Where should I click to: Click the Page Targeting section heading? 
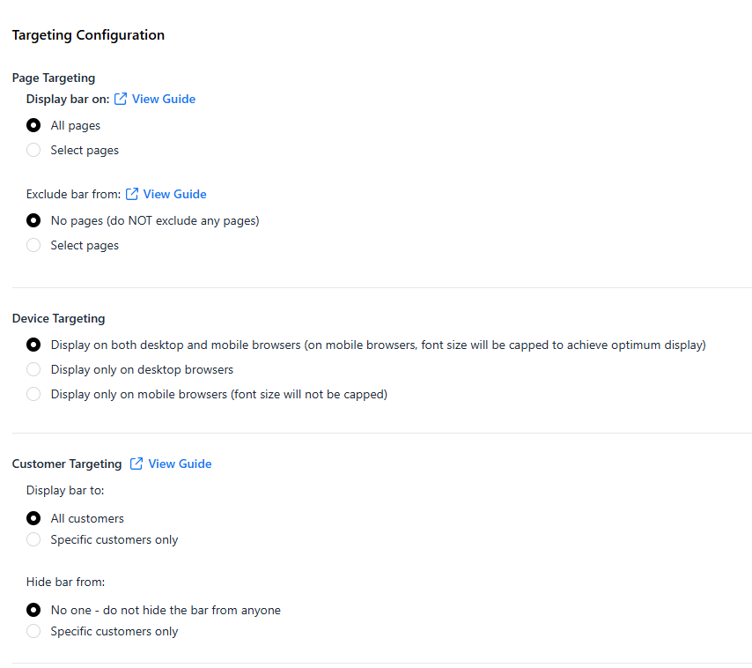(54, 78)
